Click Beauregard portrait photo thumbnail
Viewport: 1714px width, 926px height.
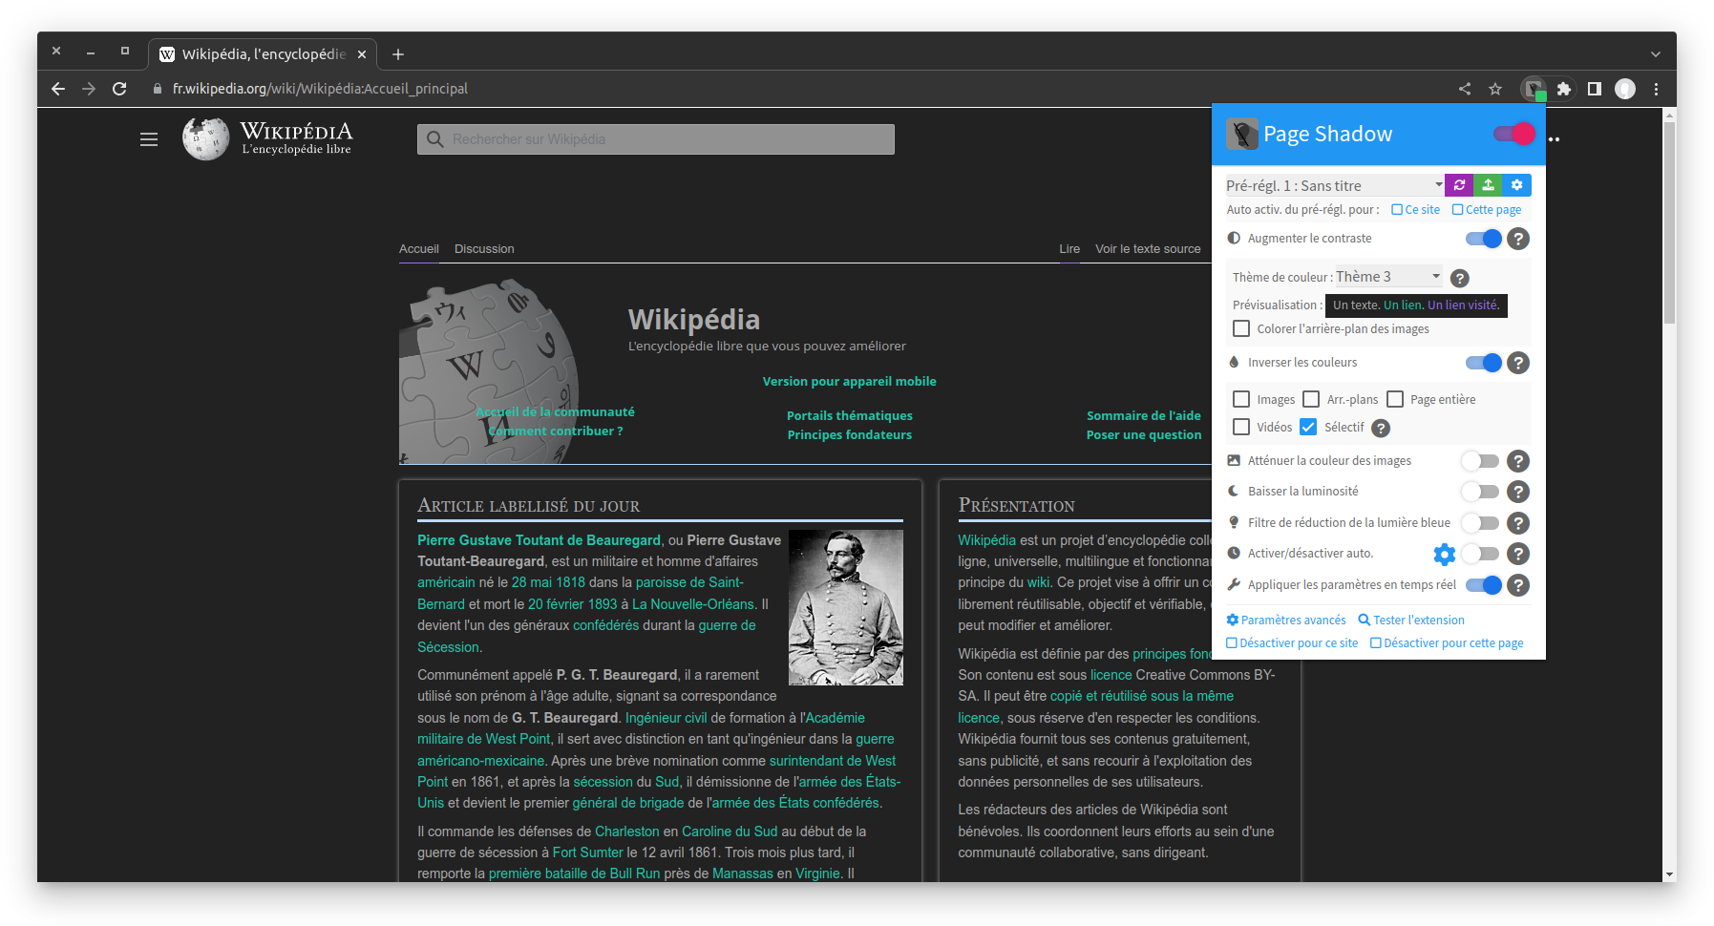click(x=846, y=608)
